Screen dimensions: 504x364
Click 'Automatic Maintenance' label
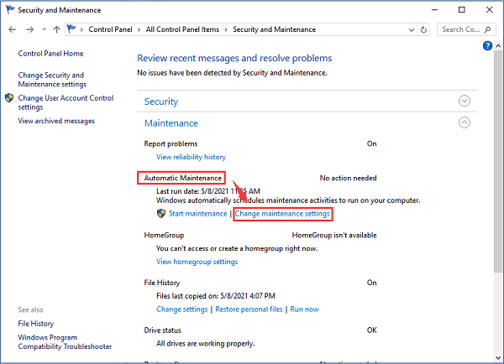pyautogui.click(x=183, y=178)
